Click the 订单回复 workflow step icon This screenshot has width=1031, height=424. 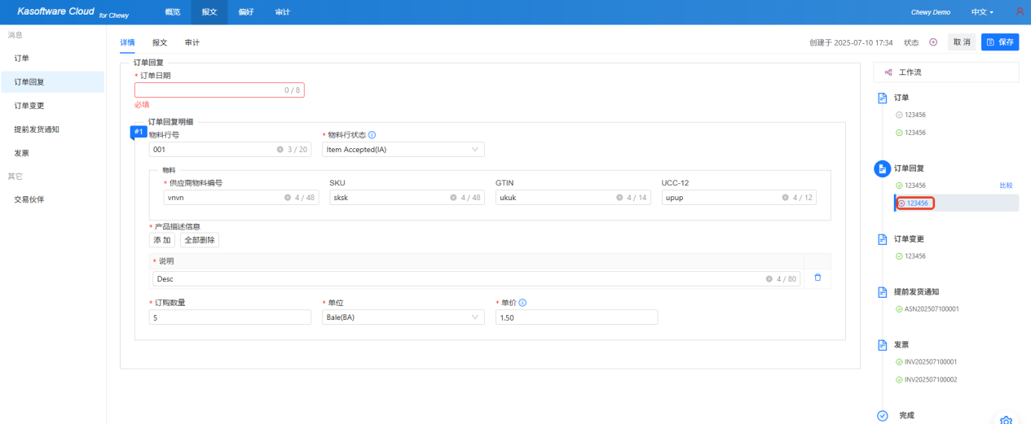point(882,168)
